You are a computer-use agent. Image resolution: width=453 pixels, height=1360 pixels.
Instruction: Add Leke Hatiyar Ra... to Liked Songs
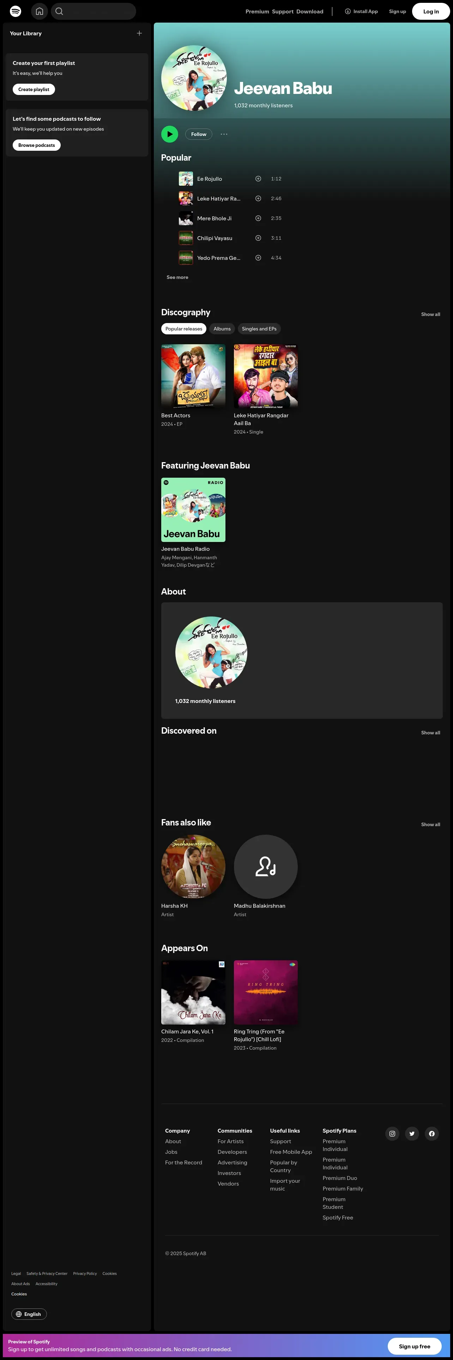258,198
